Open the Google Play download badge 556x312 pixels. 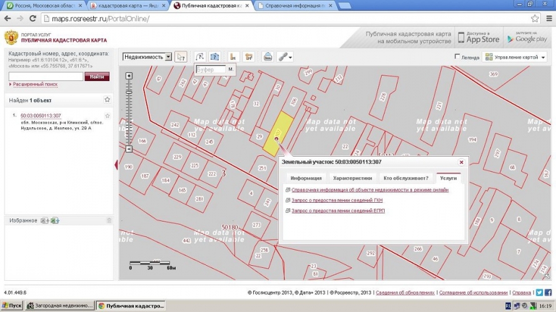(527, 37)
